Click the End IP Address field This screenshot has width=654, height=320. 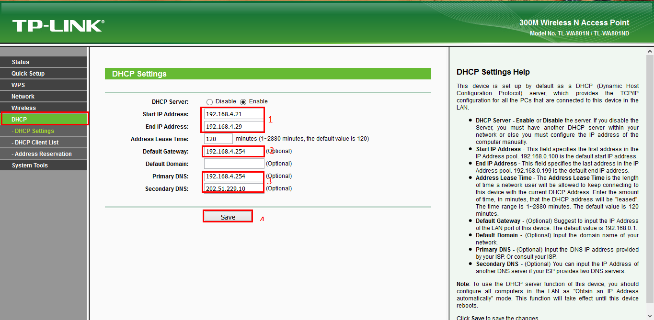[234, 127]
